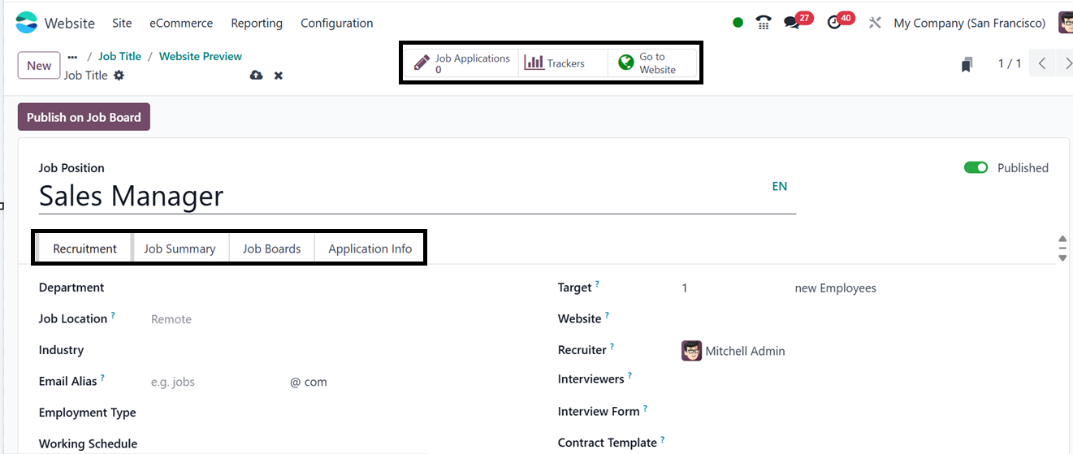The image size is (1073, 454).
Task: Open the phone dialer icon
Action: (x=763, y=23)
